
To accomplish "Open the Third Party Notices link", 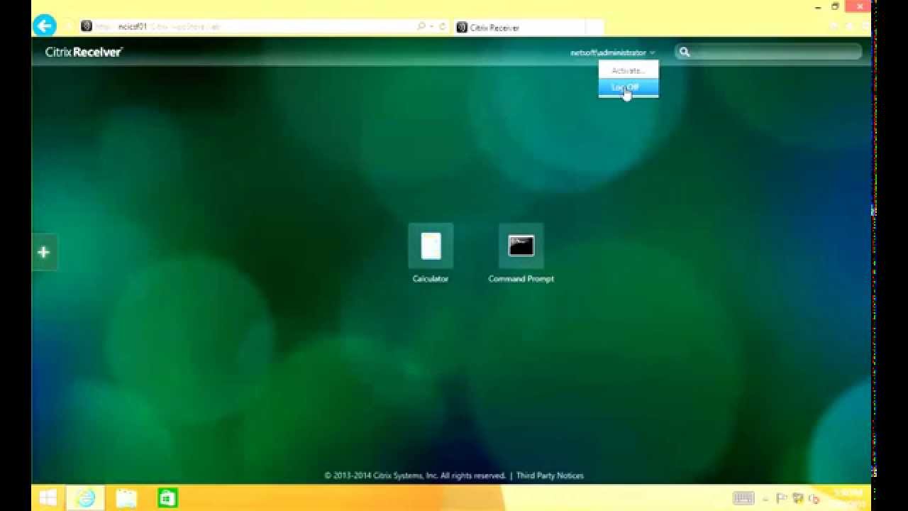I will coord(550,476).
